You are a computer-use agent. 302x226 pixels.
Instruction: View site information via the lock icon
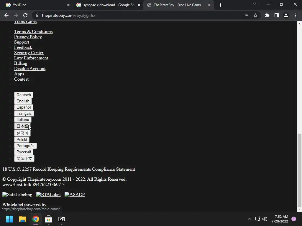(37, 15)
